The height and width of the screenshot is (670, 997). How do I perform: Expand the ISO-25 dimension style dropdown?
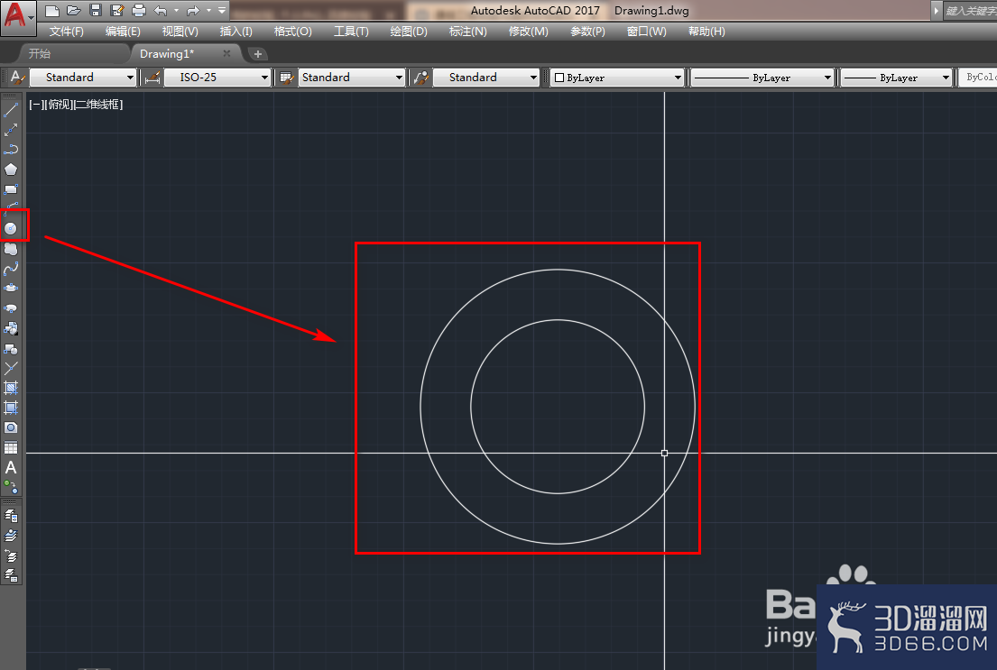coord(217,78)
